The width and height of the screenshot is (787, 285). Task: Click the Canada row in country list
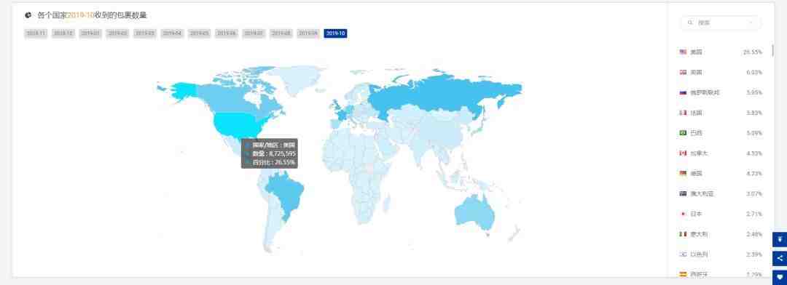721,153
